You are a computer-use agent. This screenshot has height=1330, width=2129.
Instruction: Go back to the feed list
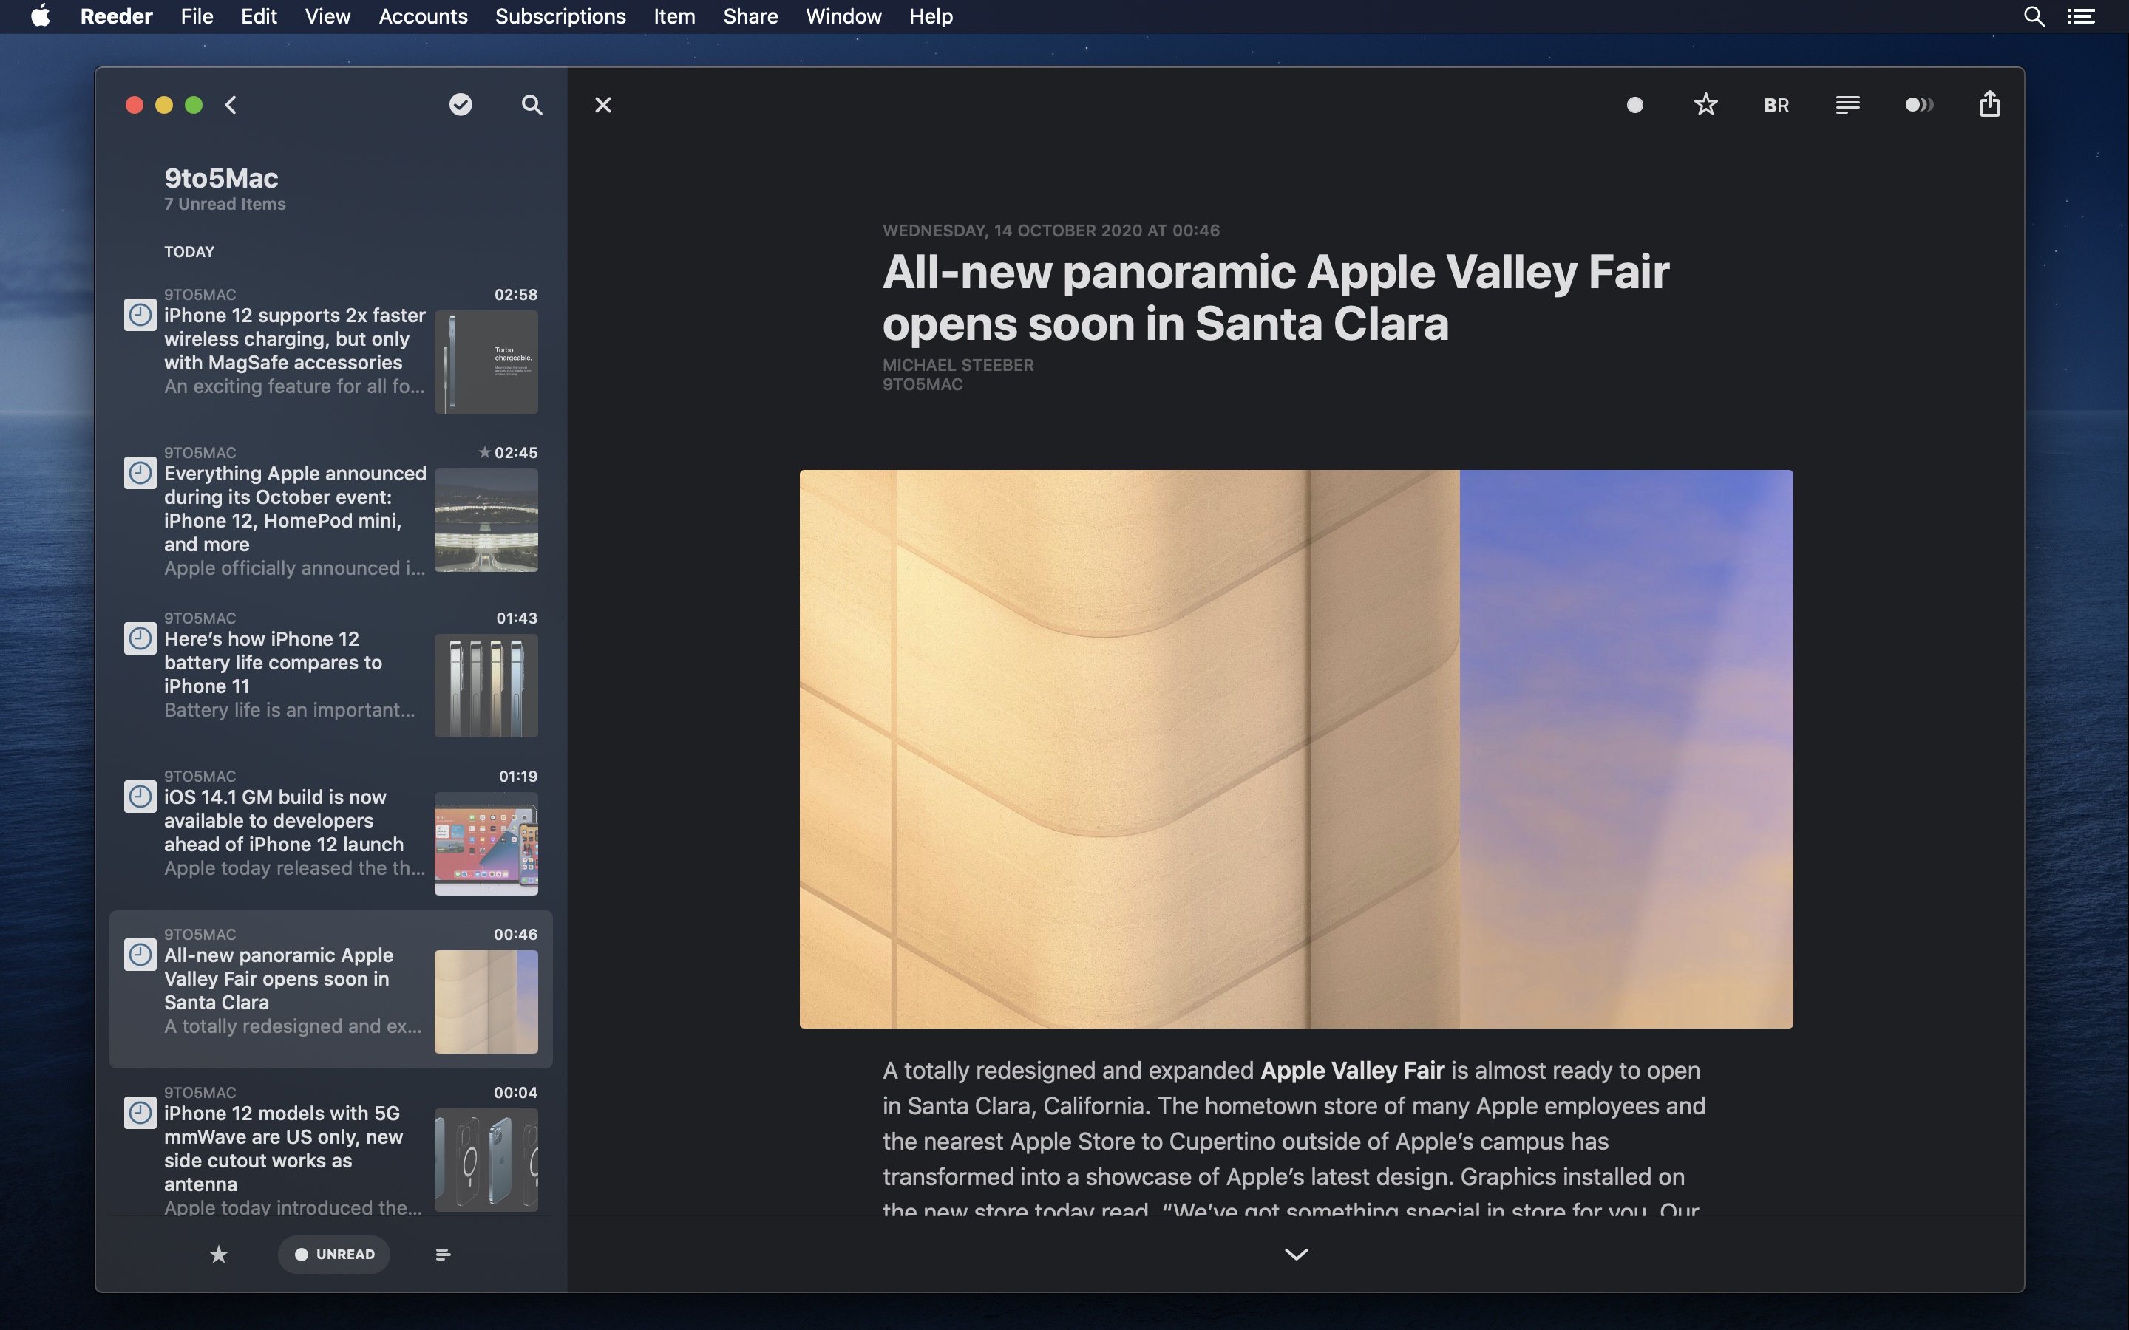(231, 106)
